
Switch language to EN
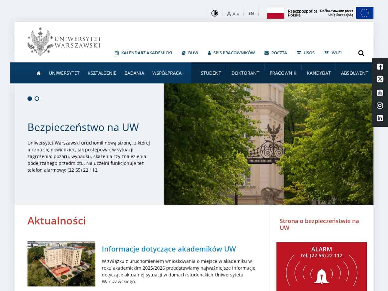point(251,13)
